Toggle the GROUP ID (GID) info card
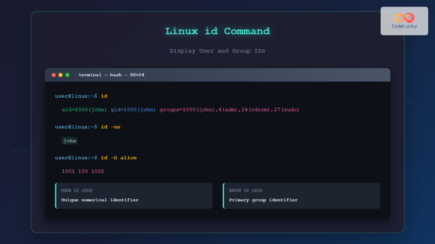Screen dimensions: 435x244 click(x=301, y=196)
